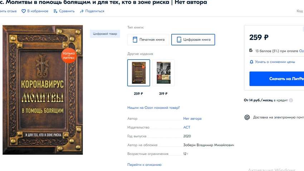Click the email delivery @ icon
Image resolution: width=304 pixels, height=171 pixels.
pos(247,117)
